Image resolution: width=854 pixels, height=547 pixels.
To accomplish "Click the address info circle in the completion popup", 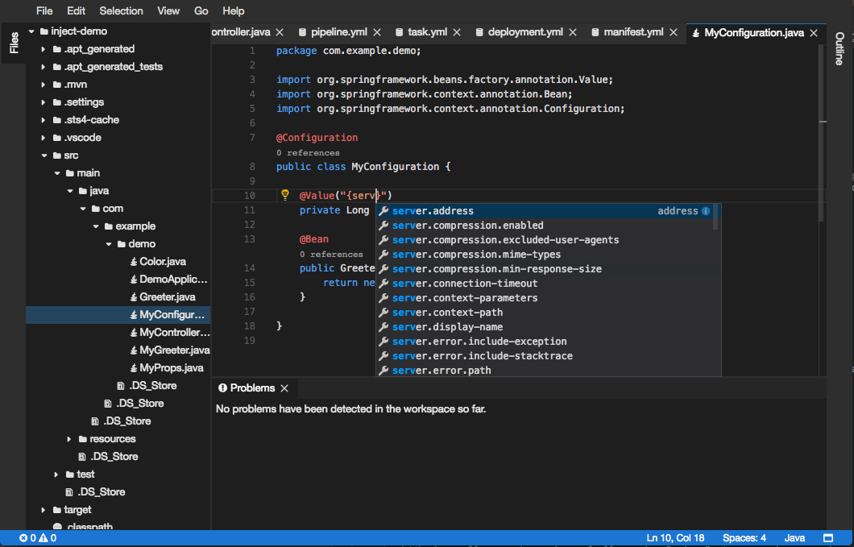I will point(706,210).
